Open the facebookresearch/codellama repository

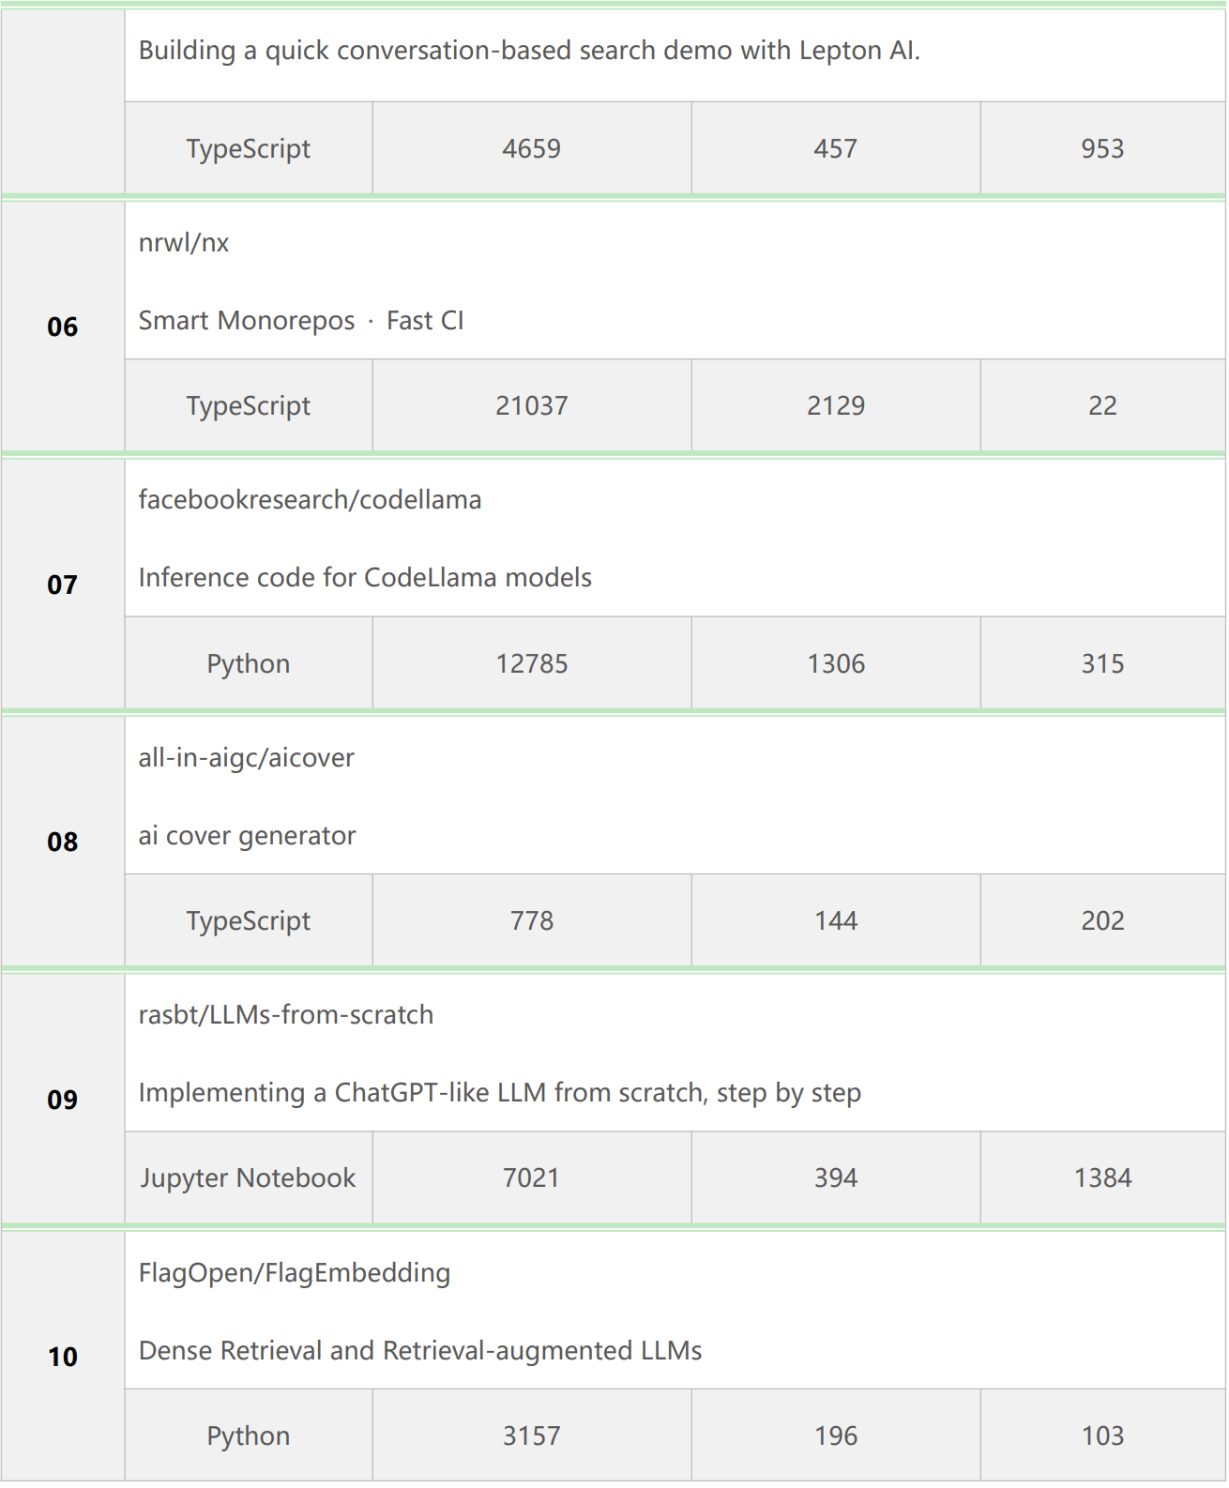[x=310, y=500]
